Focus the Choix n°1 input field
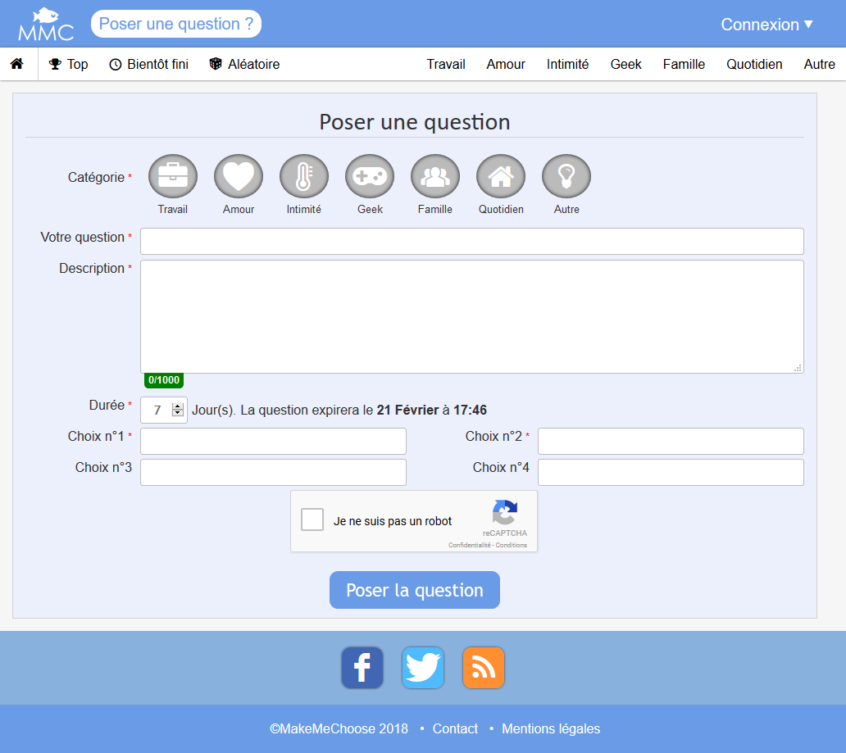The height and width of the screenshot is (753, 846). tap(273, 441)
